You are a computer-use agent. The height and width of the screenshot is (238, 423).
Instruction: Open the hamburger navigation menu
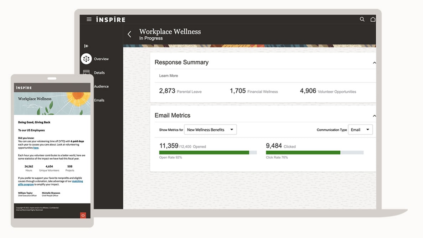89,19
